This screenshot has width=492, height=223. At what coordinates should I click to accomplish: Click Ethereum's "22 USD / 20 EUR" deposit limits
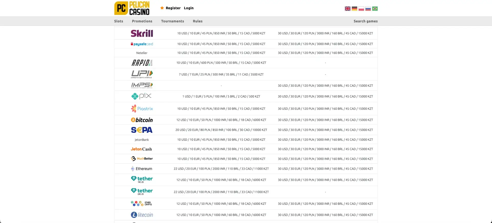(x=221, y=169)
